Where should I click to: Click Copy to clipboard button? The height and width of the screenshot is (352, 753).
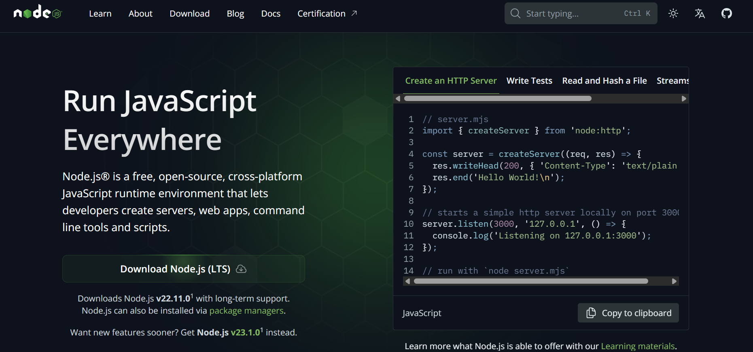coord(628,313)
